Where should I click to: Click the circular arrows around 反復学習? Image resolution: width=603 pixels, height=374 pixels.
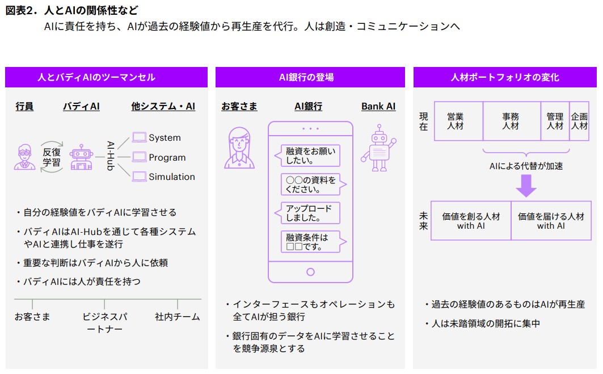point(52,157)
